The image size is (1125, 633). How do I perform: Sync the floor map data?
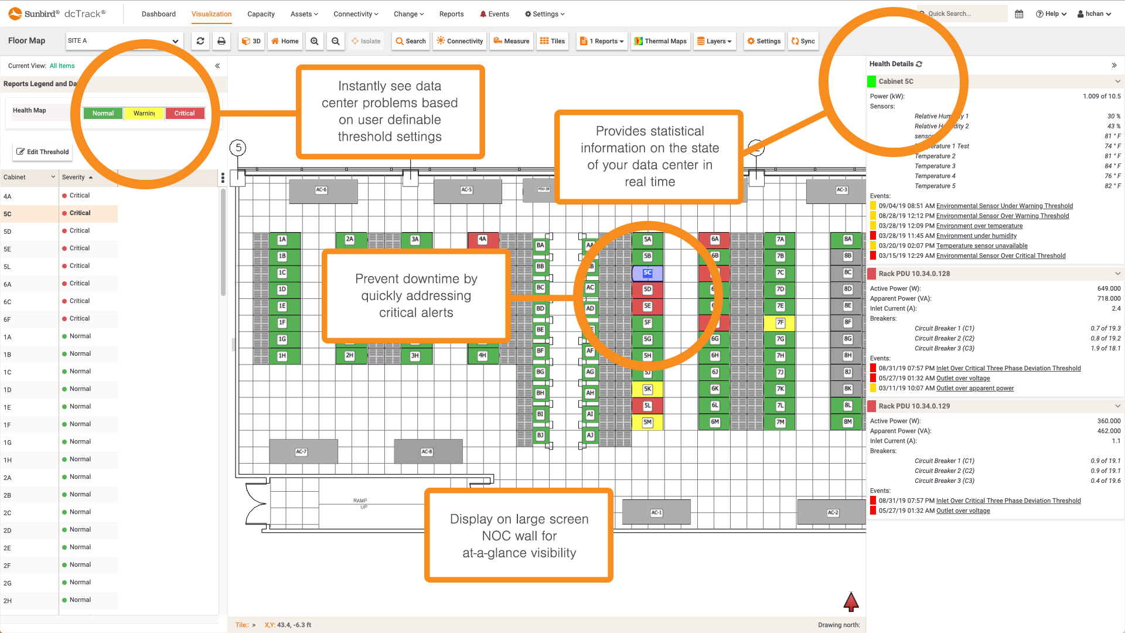(x=803, y=41)
